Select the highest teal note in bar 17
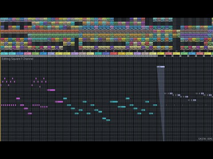Screen dimensions: 213x159 [x=128, y=98]
